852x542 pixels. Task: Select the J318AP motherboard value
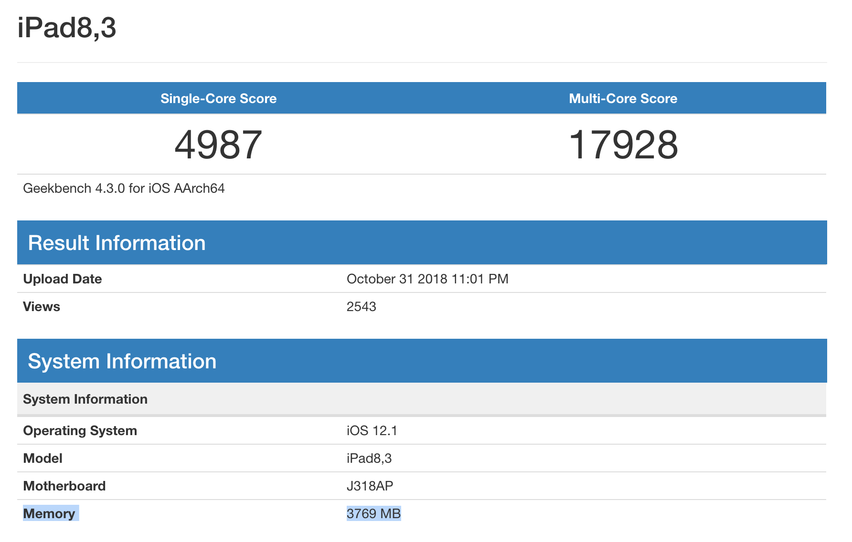(370, 486)
